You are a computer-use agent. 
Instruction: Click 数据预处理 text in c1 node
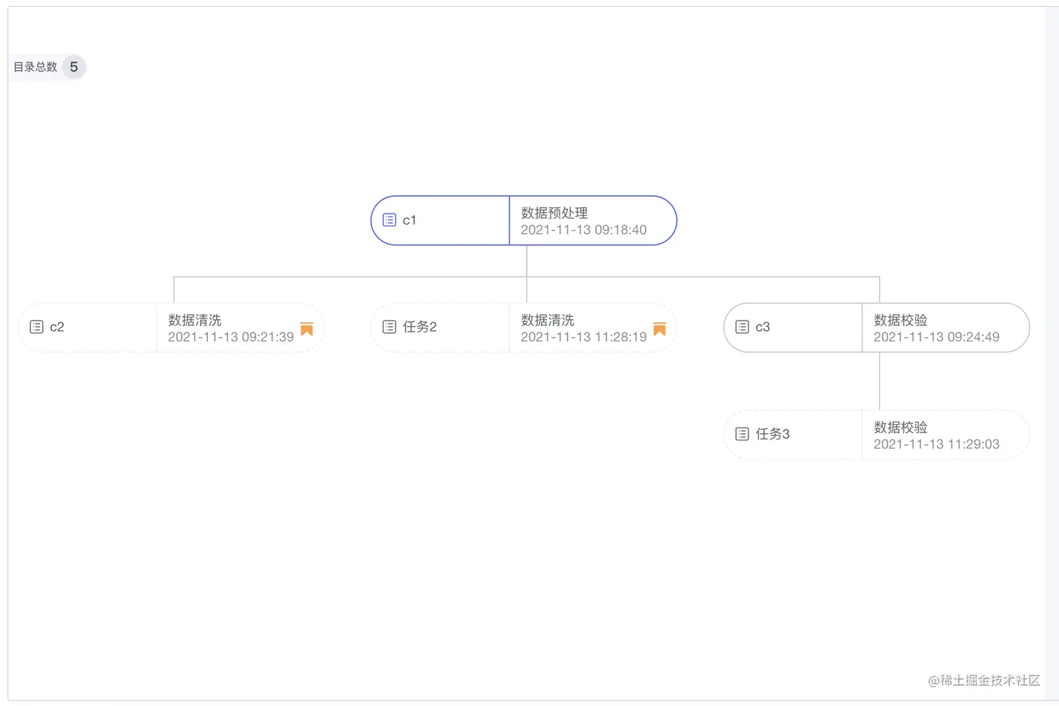click(x=554, y=213)
